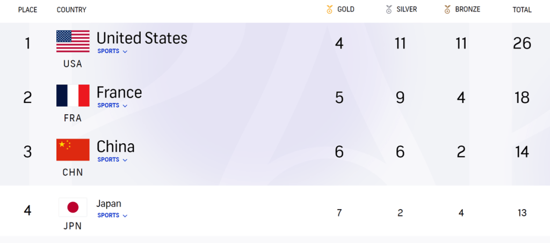
Task: Open the United States country name
Action: [142, 38]
